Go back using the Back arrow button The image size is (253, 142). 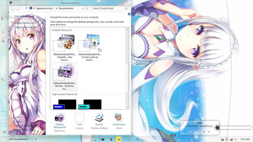pos(12,9)
